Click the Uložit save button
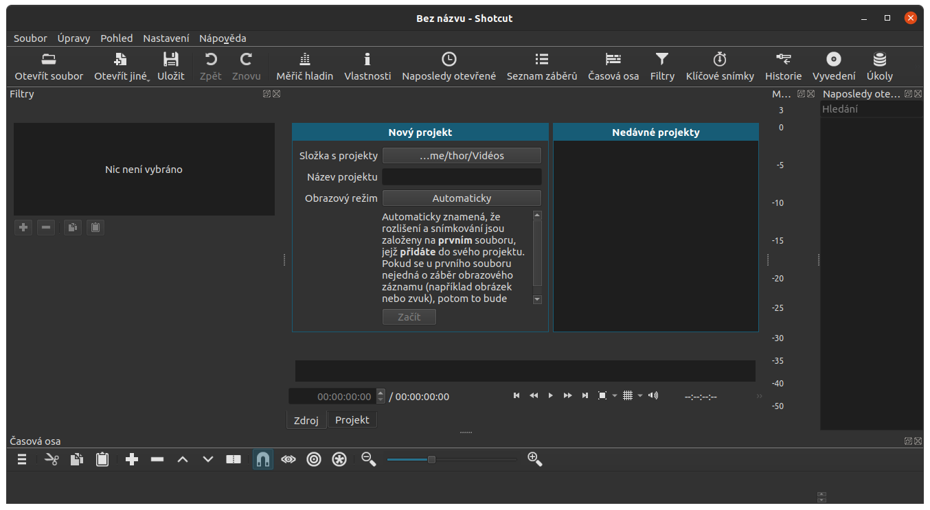 [170, 67]
